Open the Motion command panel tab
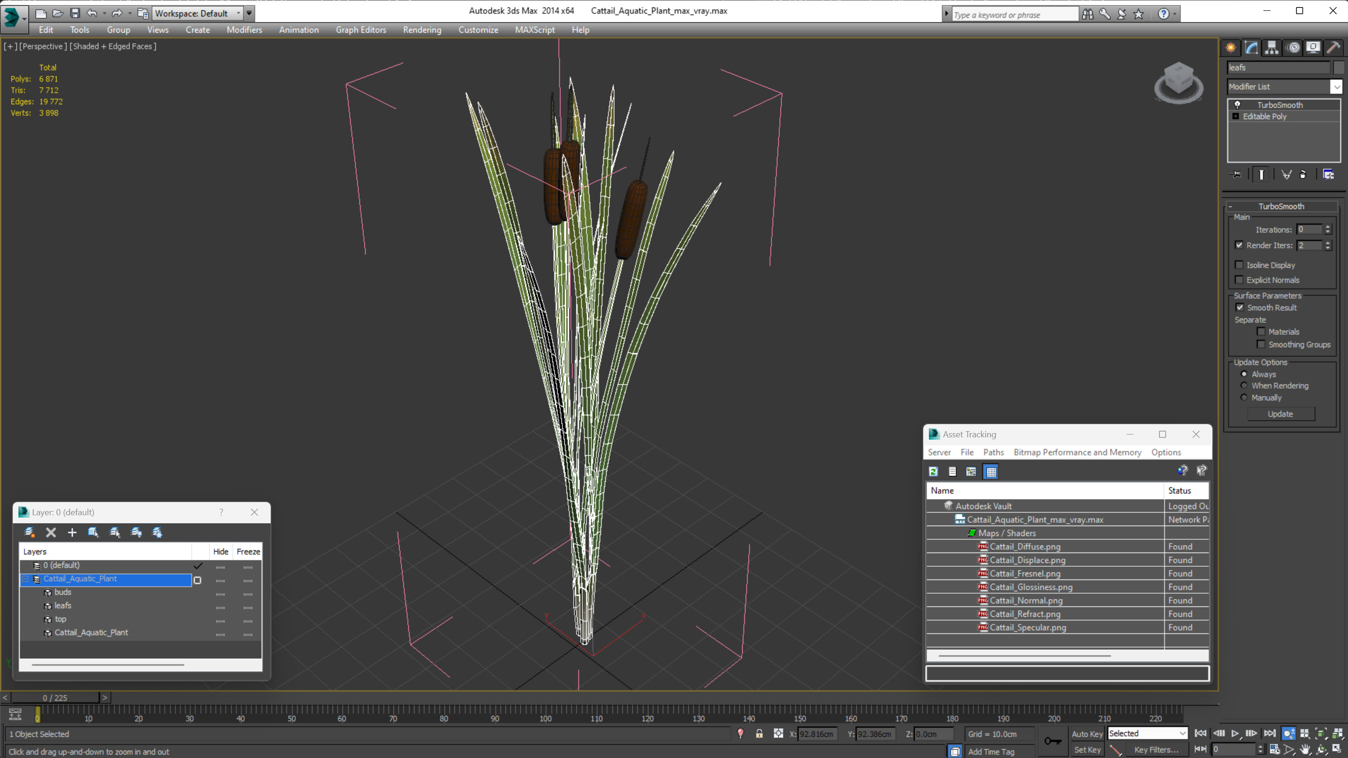1348x758 pixels. pyautogui.click(x=1293, y=48)
